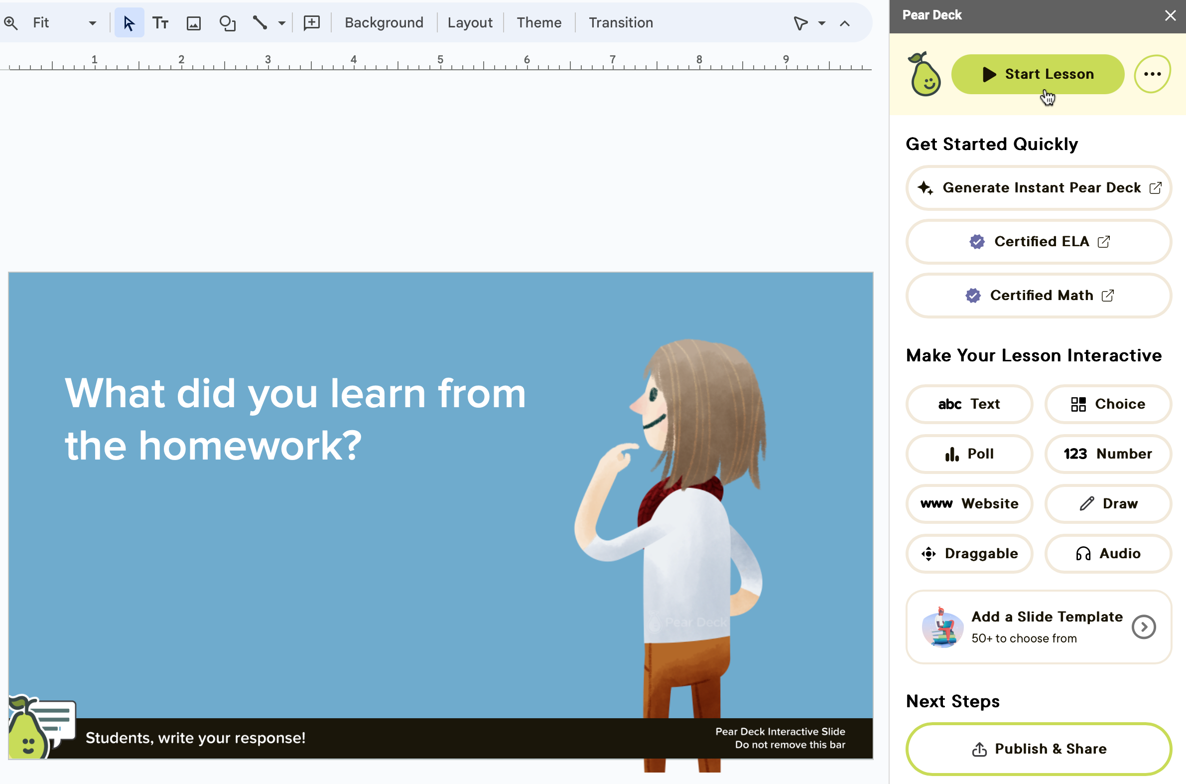Open Add a Slide Template browser
Image resolution: width=1186 pixels, height=784 pixels.
coord(1038,627)
